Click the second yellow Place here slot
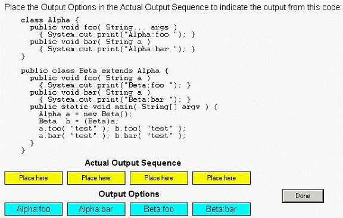The image size is (343, 218). (96, 178)
